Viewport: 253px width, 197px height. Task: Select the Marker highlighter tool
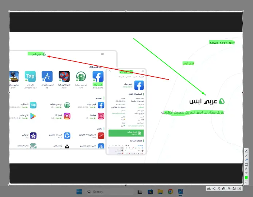pos(246,169)
